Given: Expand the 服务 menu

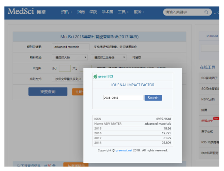Looking at the screenshot, I should (138, 12).
